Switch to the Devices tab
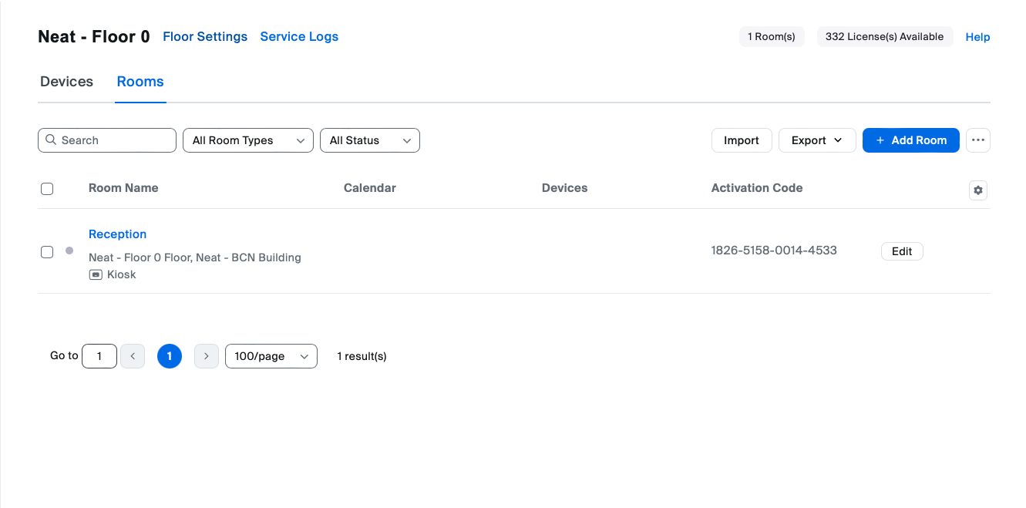The width and height of the screenshot is (1026, 508). coord(66,82)
